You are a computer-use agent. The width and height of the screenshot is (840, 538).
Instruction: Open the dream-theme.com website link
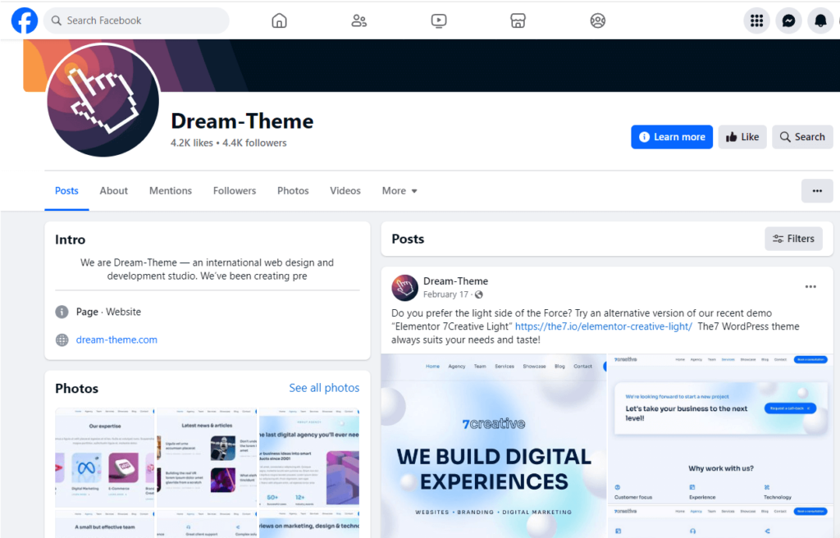point(116,340)
